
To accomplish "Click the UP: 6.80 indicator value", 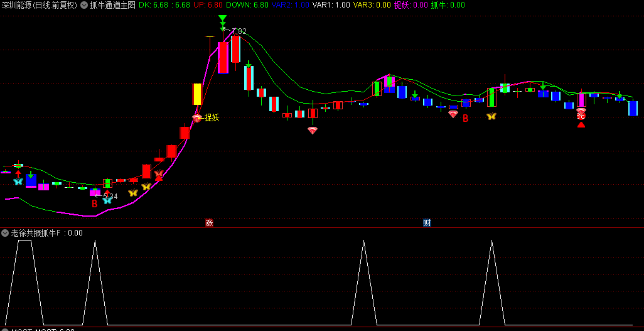I will click(x=208, y=5).
